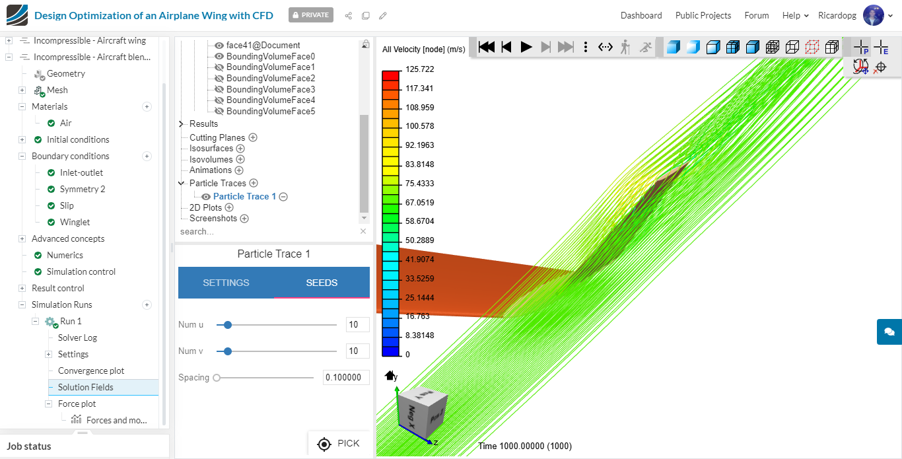This screenshot has width=902, height=459.
Task: Expand Incompressible - Aircraft wing simulation
Action: pos(9,41)
